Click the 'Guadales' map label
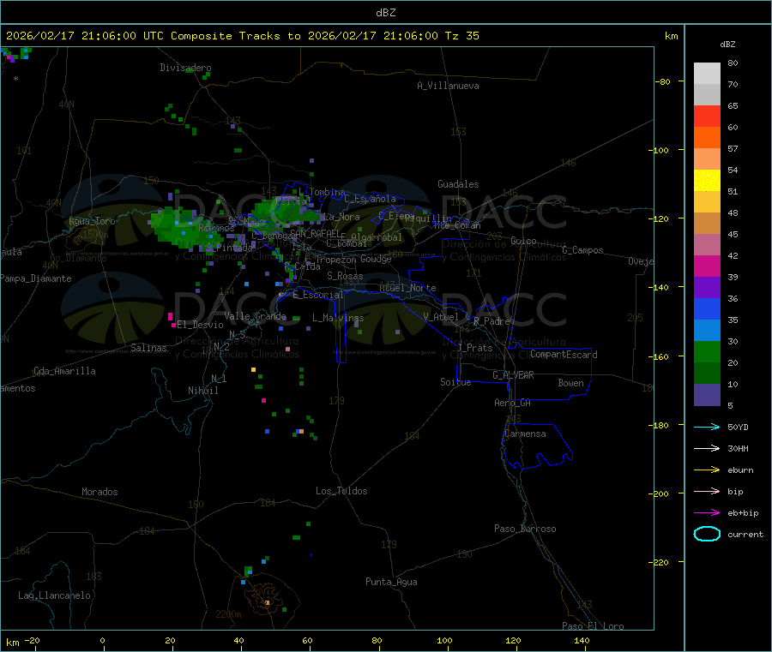 pos(458,184)
